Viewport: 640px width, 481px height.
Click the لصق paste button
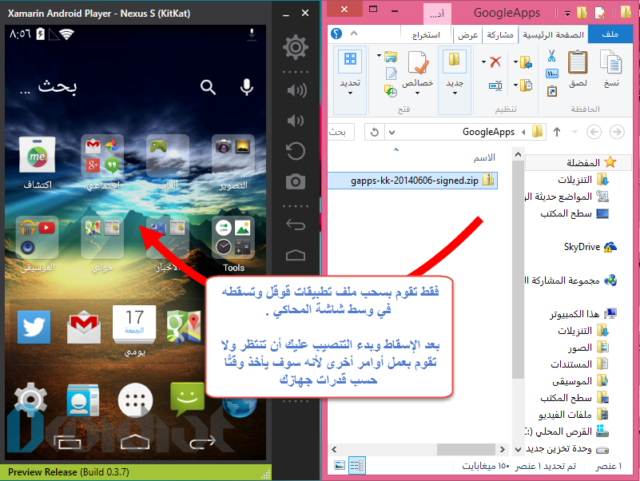(578, 69)
